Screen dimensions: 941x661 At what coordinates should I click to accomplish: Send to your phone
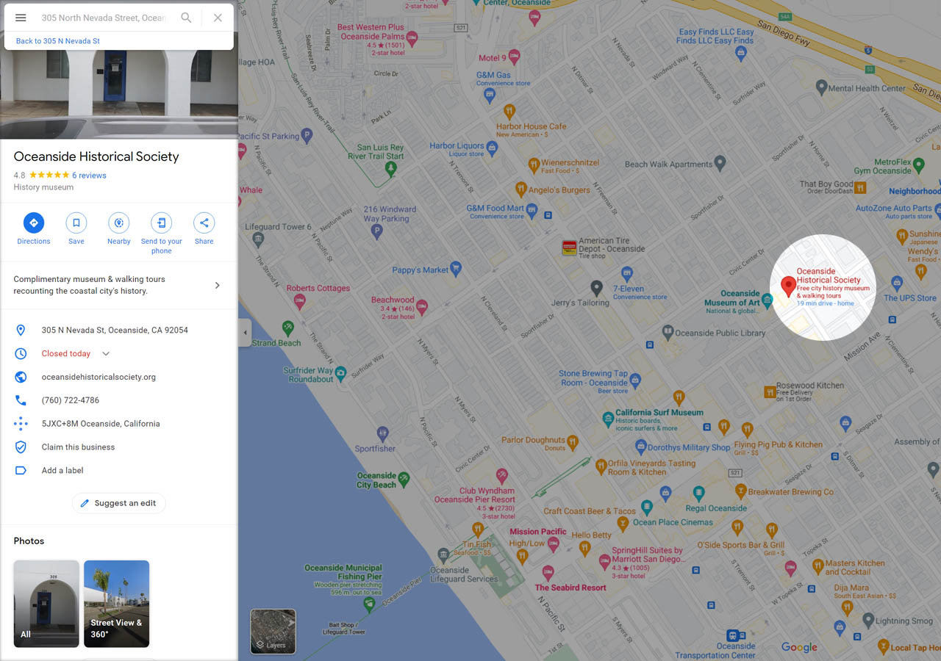(162, 234)
